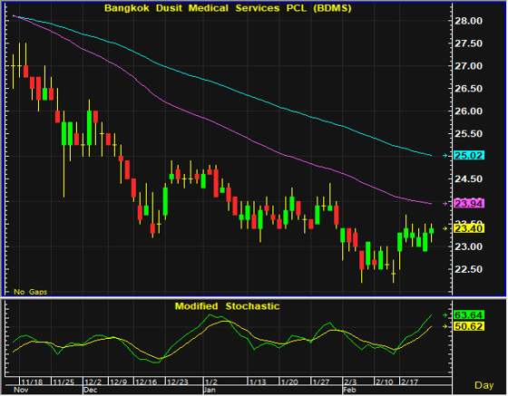
Task: Click the 26.50 price axis label
Action: [468, 89]
